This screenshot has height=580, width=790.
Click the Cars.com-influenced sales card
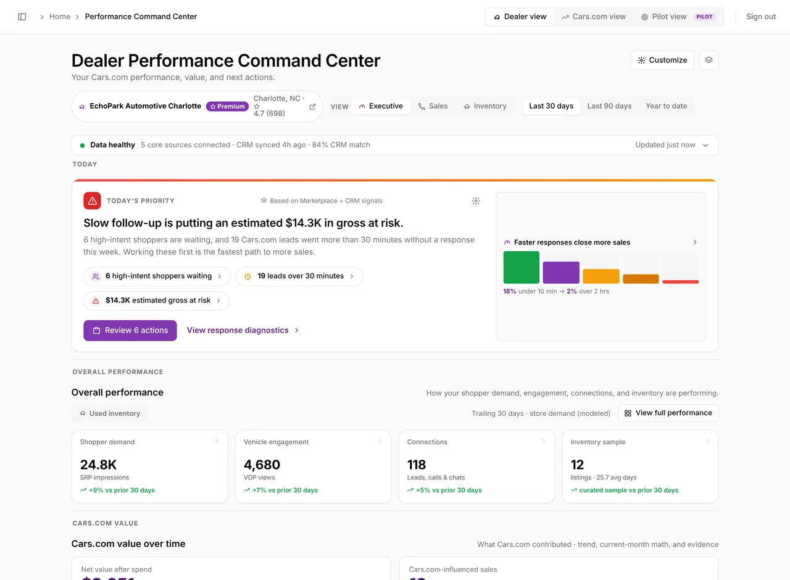point(559,568)
